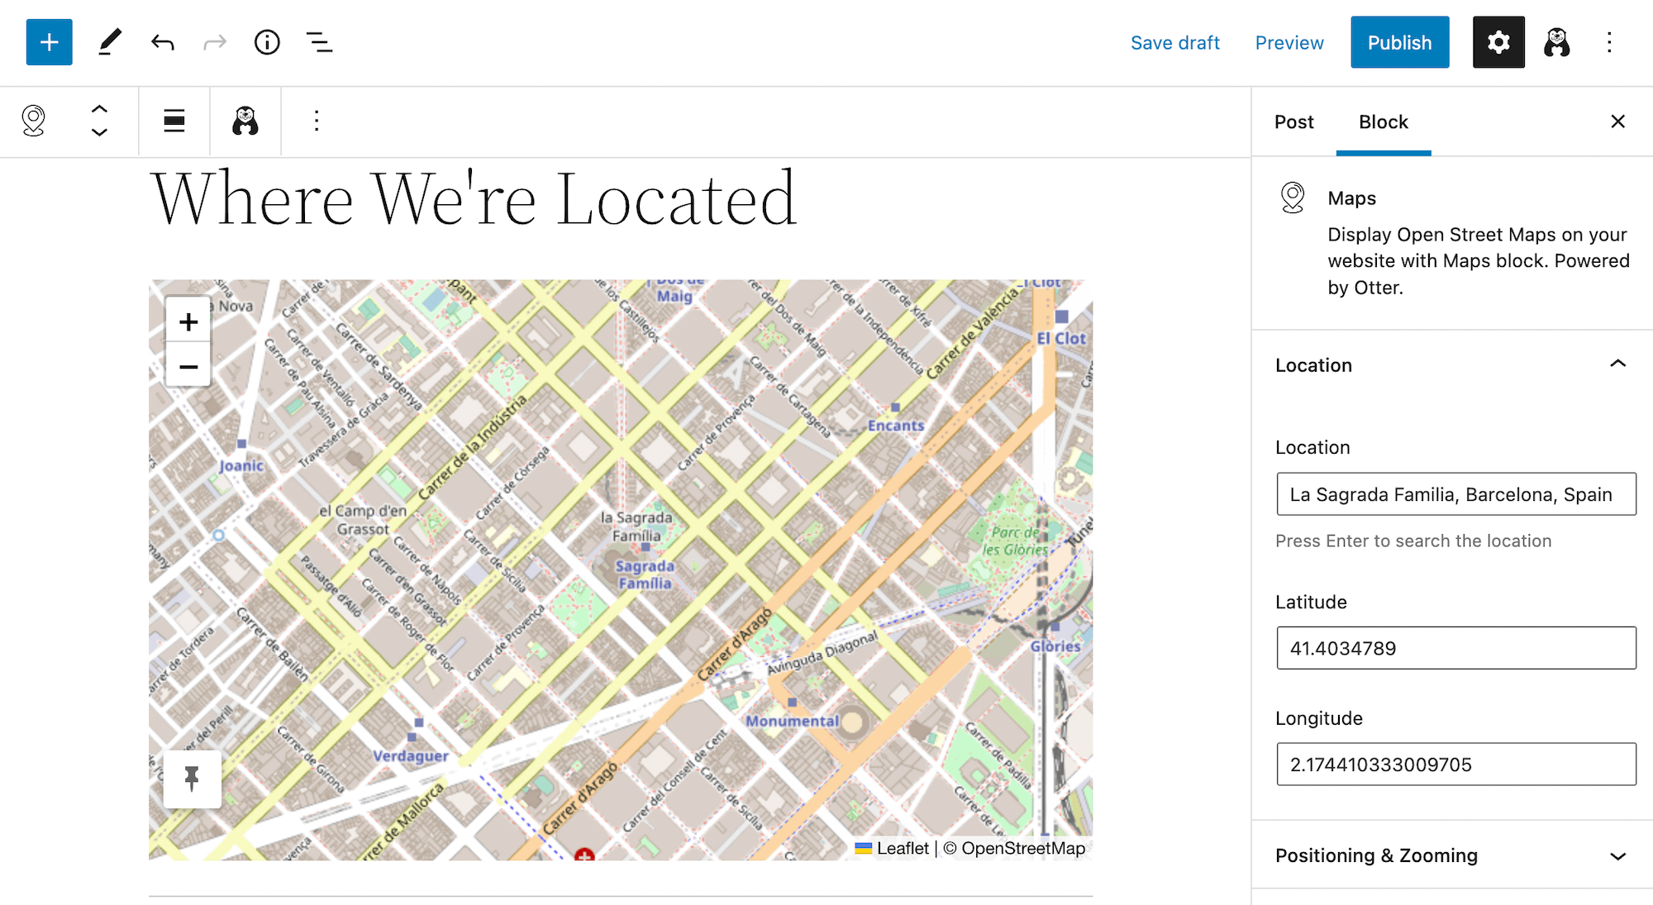Open the Otter plugin icon in top bar
This screenshot has height=905, width=1653.
tap(1556, 42)
